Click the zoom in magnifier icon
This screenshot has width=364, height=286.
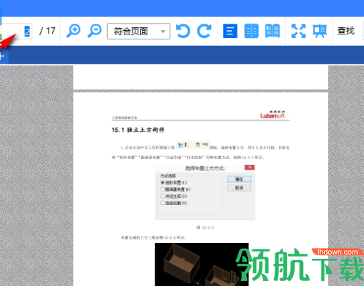[74, 31]
